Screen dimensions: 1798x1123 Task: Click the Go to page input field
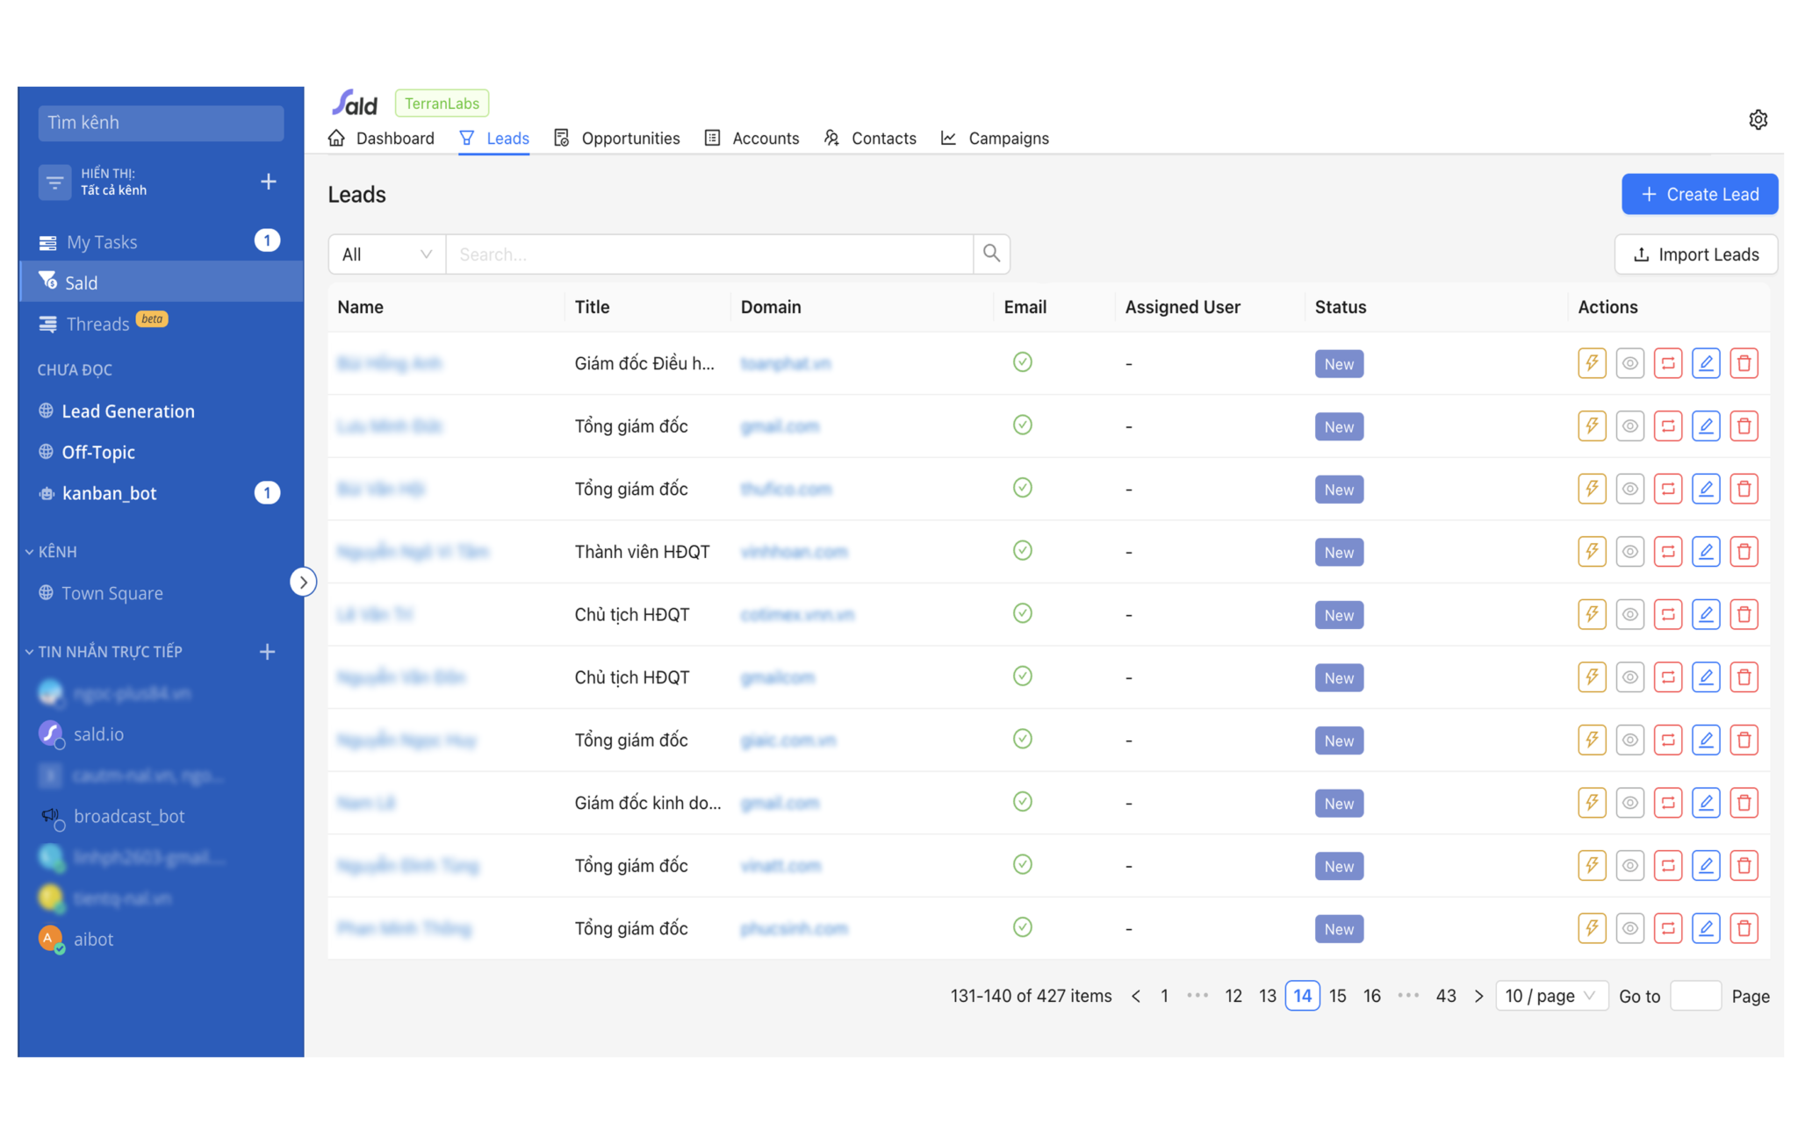(1694, 996)
